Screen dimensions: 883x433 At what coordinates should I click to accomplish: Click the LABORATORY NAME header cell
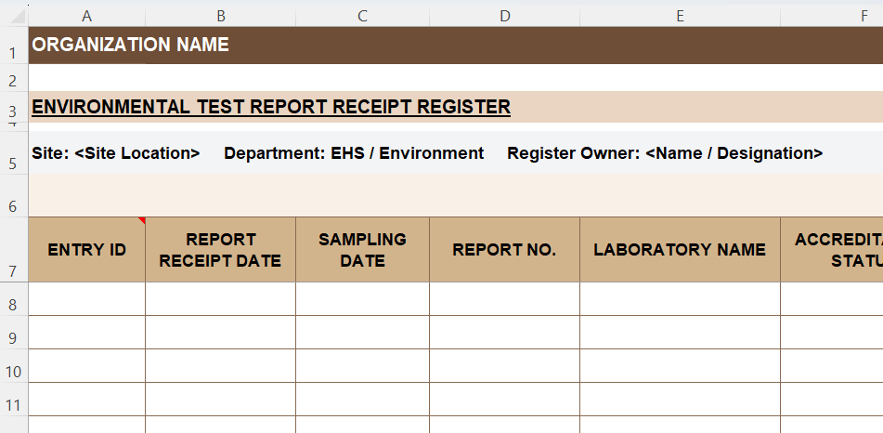680,250
